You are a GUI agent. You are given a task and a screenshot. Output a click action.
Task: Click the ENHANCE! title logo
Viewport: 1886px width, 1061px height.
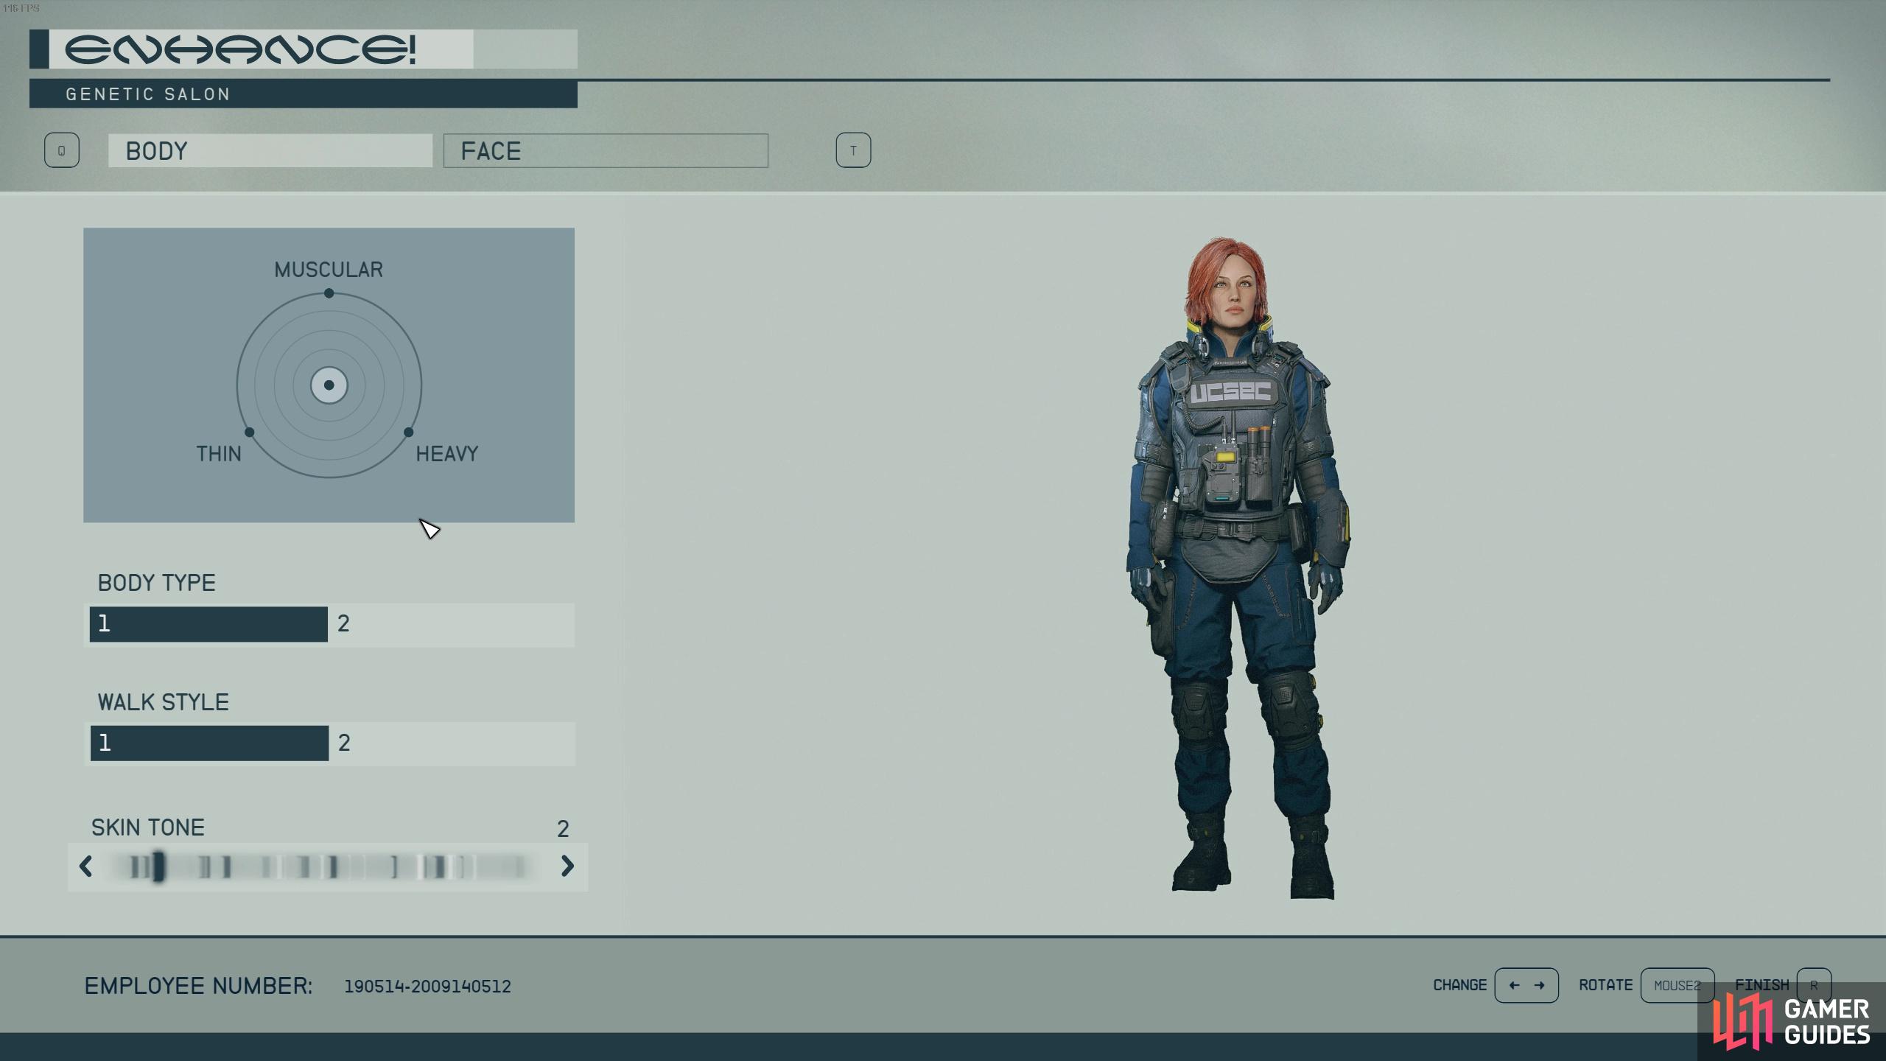[x=240, y=49]
